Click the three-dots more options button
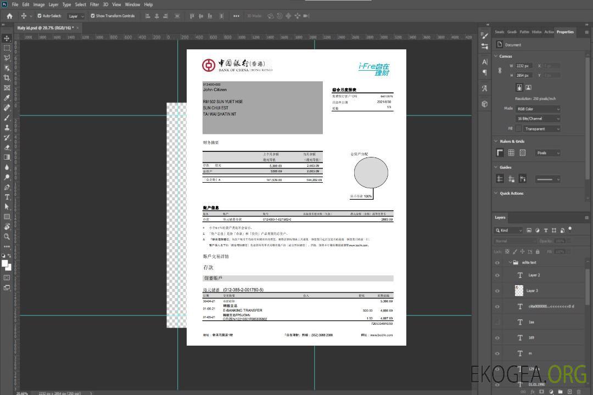Image resolution: width=593 pixels, height=395 pixels. point(236,16)
